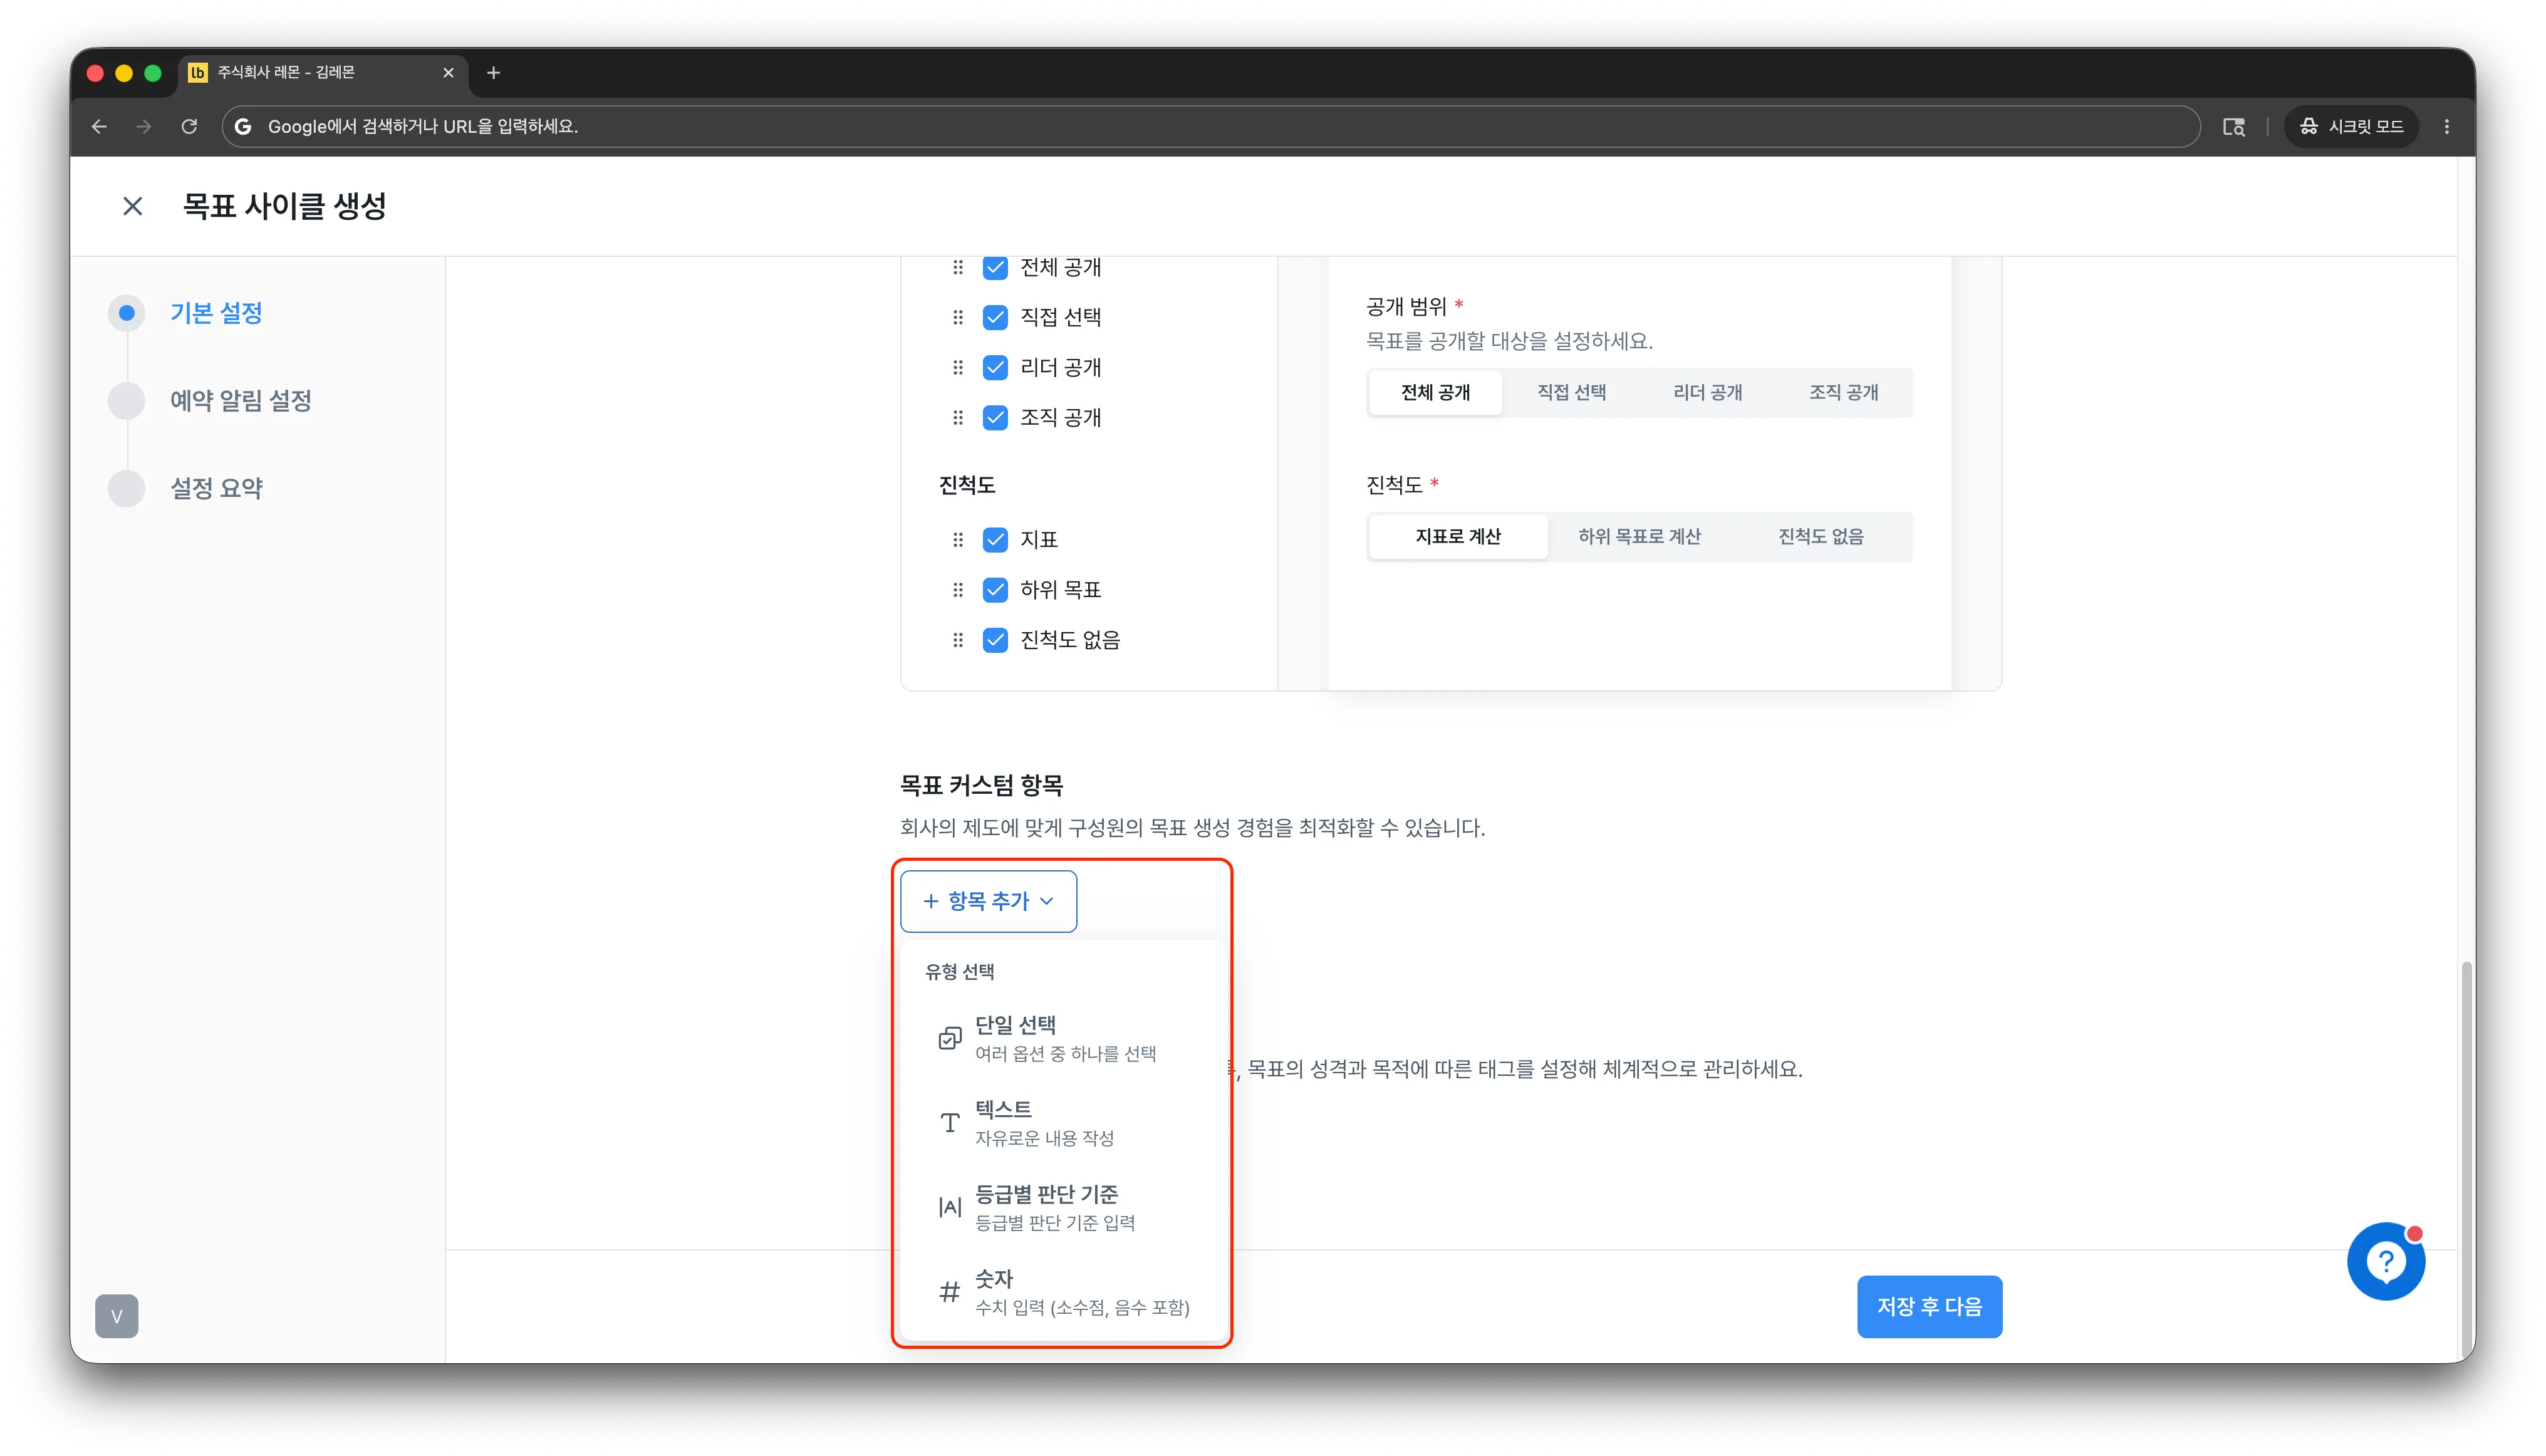Click the 저장 후 다음 button
The image size is (2546, 1456).
tap(1929, 1306)
